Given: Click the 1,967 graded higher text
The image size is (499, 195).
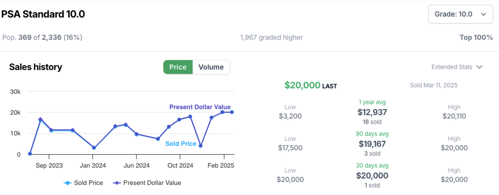Looking at the screenshot, I should [271, 37].
